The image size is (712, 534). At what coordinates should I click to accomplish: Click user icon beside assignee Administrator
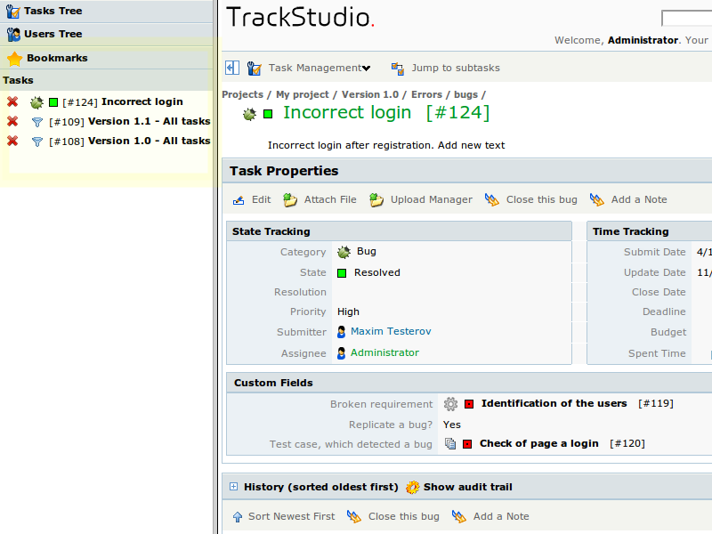pyautogui.click(x=342, y=353)
